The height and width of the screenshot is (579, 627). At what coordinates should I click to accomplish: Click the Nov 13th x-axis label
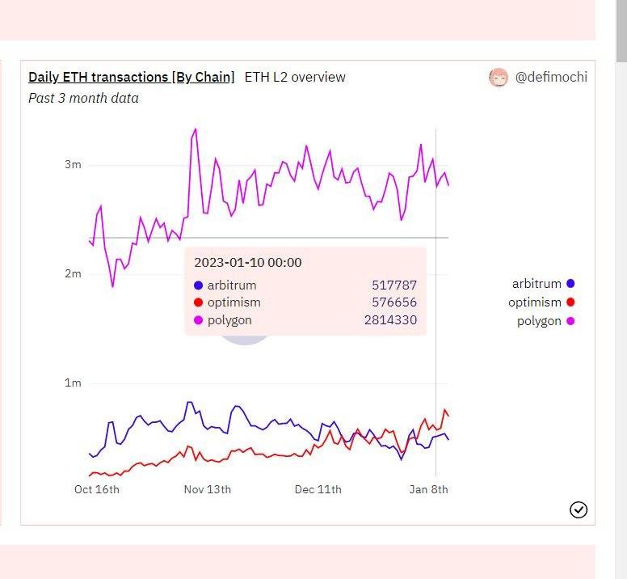point(208,489)
